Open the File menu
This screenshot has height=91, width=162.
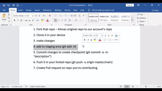4,10
